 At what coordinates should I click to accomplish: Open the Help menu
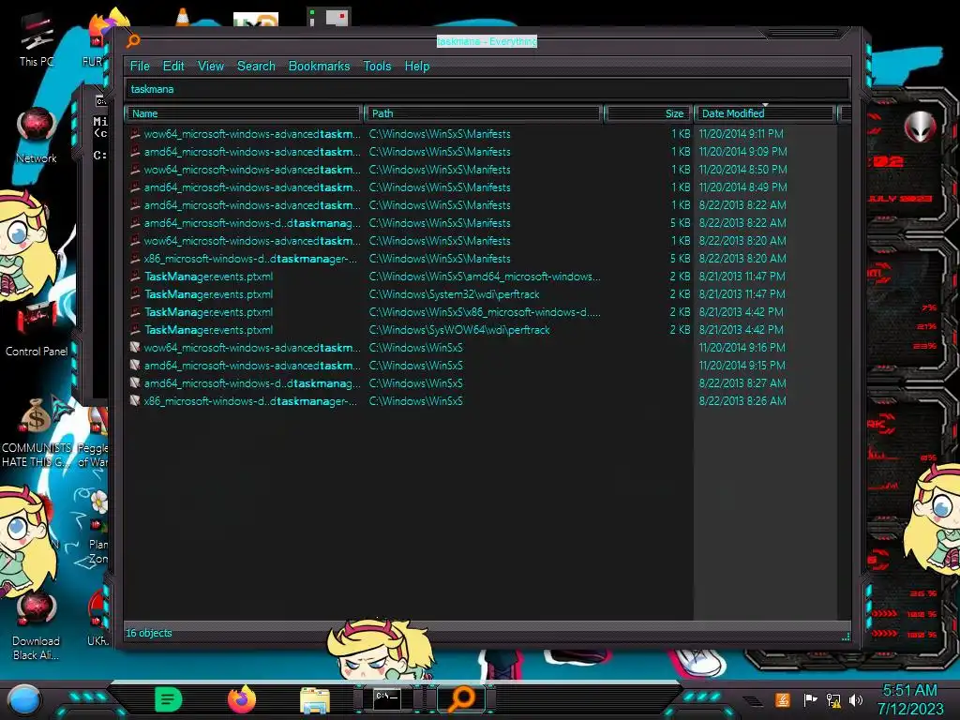(417, 67)
